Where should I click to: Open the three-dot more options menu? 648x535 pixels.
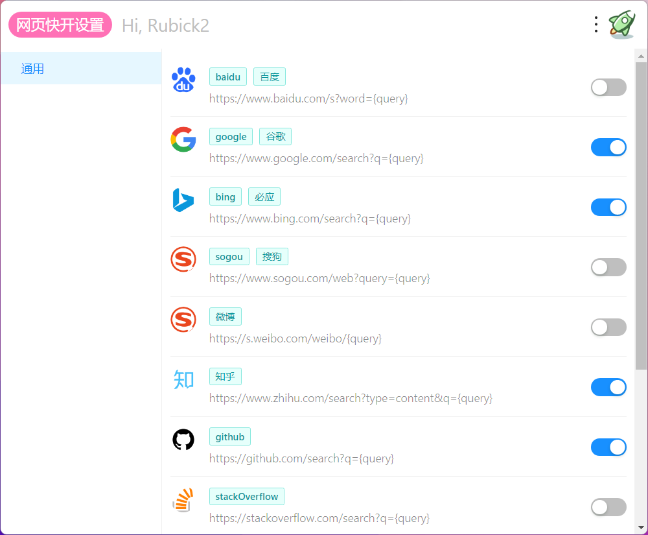coord(596,25)
